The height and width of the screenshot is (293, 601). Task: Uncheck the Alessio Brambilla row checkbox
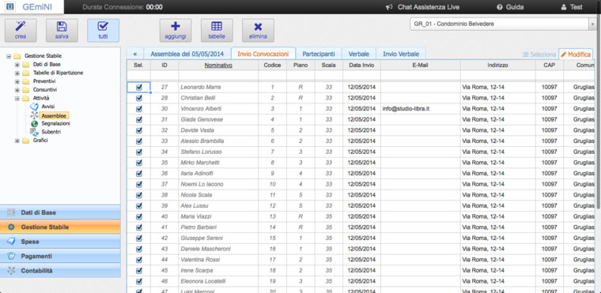138,141
